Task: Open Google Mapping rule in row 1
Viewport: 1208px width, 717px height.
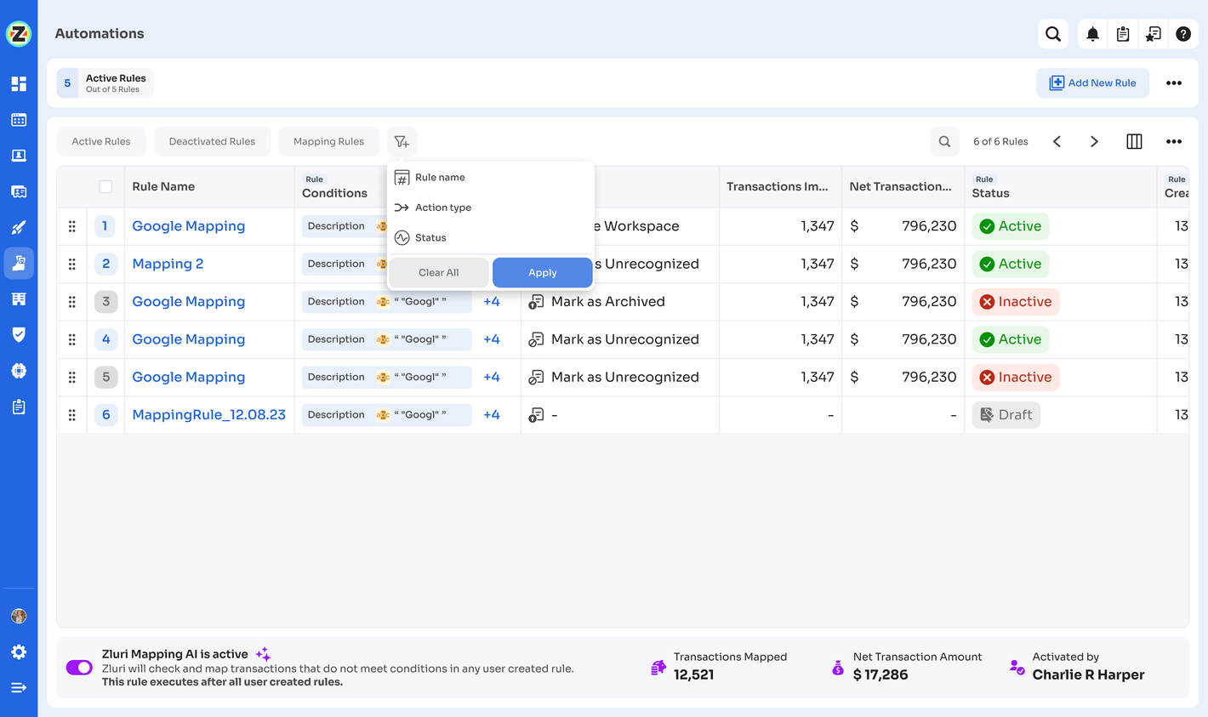Action: [189, 226]
